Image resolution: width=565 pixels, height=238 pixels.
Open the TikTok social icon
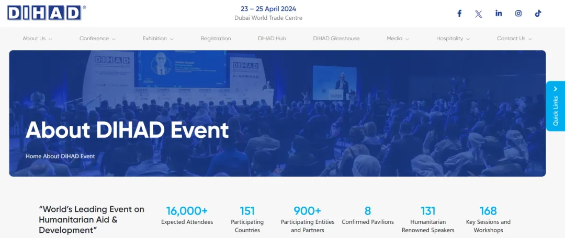click(x=538, y=14)
